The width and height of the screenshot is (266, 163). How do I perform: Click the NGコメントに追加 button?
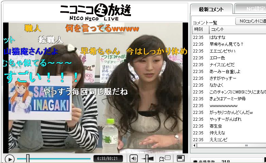[x=251, y=21]
